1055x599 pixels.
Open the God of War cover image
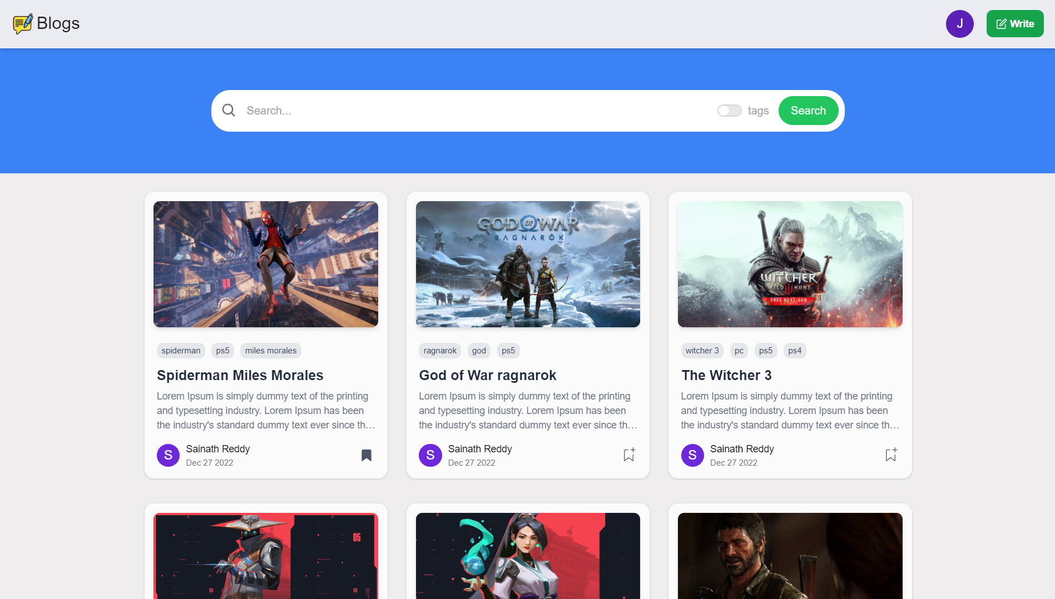coord(527,264)
